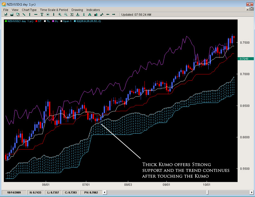255x197 pixels.
Task: Move chart back with left arrow icon
Action: [108, 14]
